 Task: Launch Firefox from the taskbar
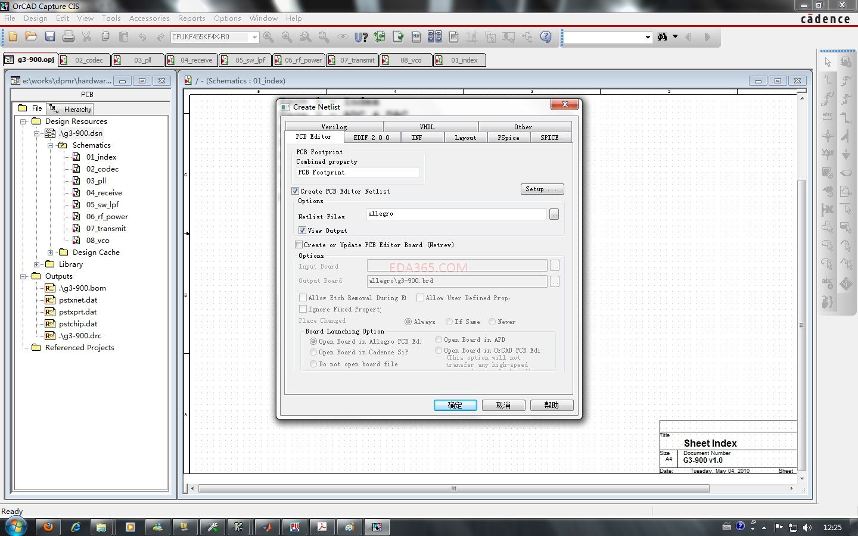pyautogui.click(x=48, y=526)
